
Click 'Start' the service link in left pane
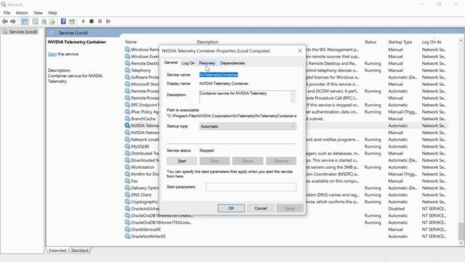(52, 54)
